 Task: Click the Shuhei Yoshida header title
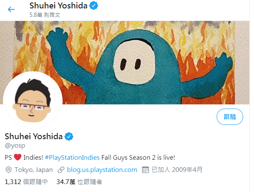point(58,6)
